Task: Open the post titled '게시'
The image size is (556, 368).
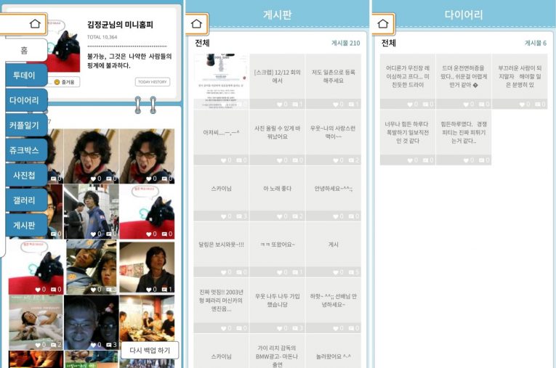Action: pos(334,249)
